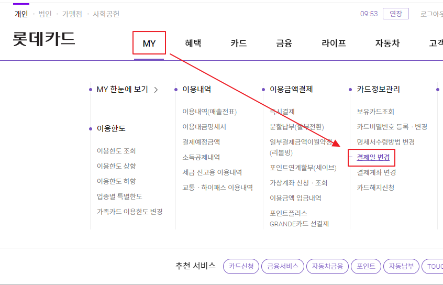Click the 이용금액결제 section heading
Screen dimensions: 443x285
(x=291, y=90)
